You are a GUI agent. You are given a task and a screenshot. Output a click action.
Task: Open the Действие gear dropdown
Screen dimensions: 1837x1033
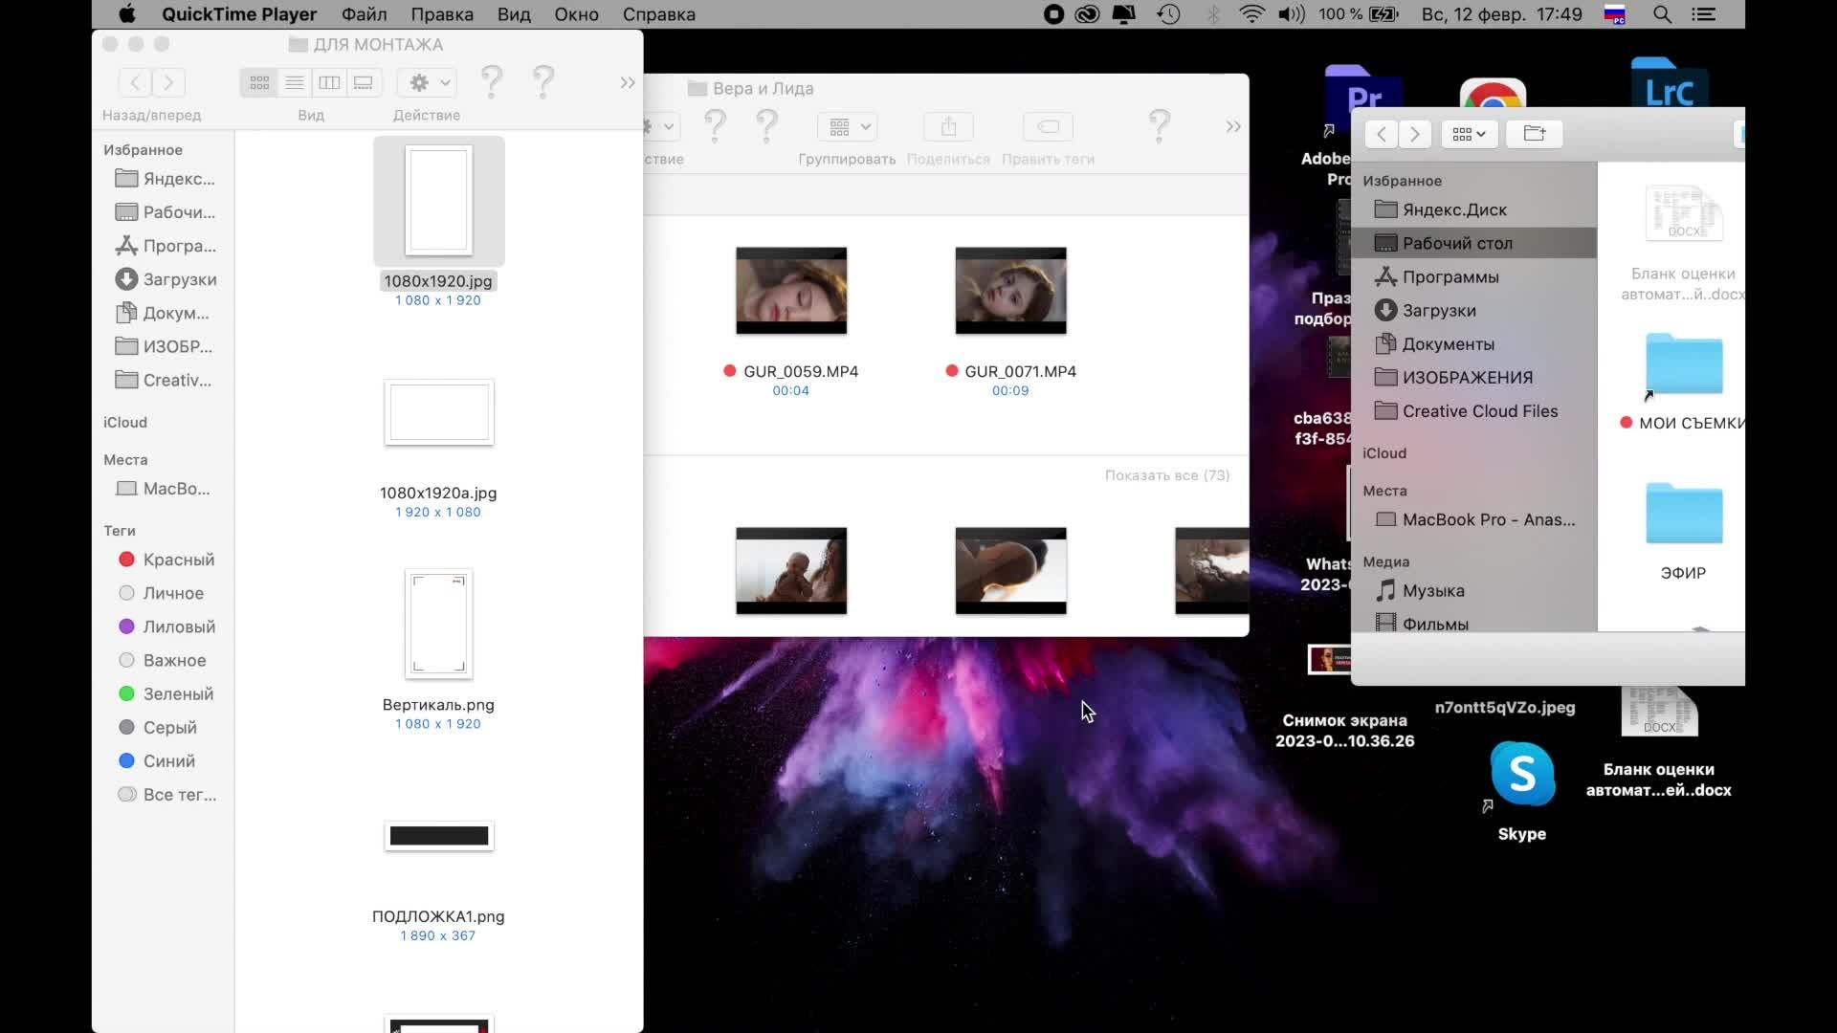click(x=427, y=83)
